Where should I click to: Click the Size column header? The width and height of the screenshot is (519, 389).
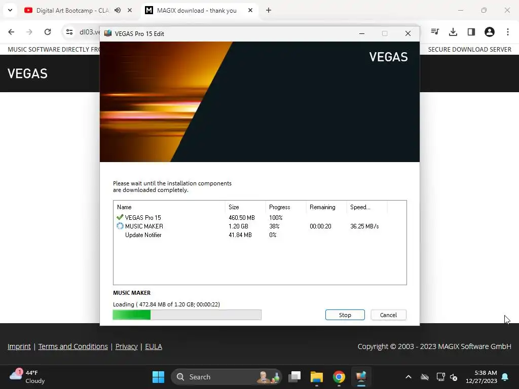[245, 207]
